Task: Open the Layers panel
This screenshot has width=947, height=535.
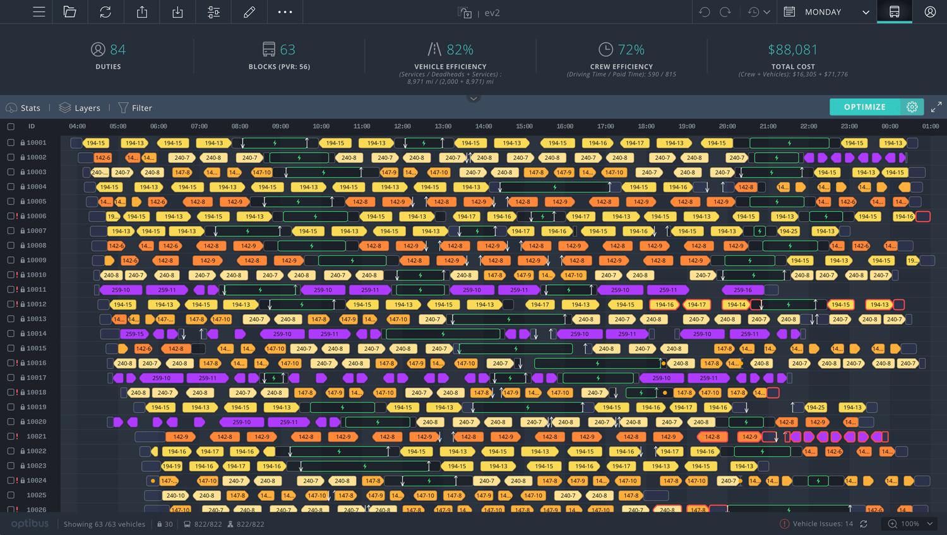Action: click(80, 108)
